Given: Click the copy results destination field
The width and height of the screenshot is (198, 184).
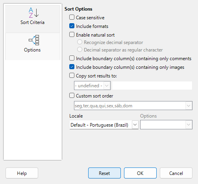Looking at the screenshot, I should coord(152,86).
